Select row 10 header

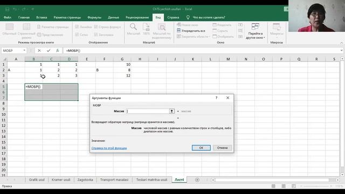[4, 114]
